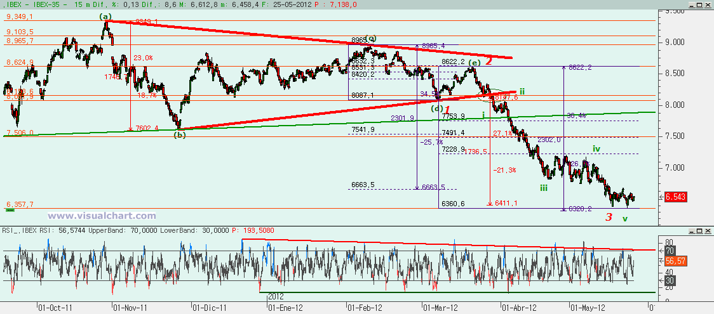714x314 pixels.
Task: Click the 6320,2 purple target value
Action: [580, 209]
